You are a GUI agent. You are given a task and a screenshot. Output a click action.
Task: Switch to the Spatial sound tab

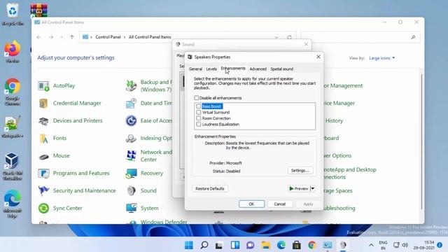tap(281, 69)
